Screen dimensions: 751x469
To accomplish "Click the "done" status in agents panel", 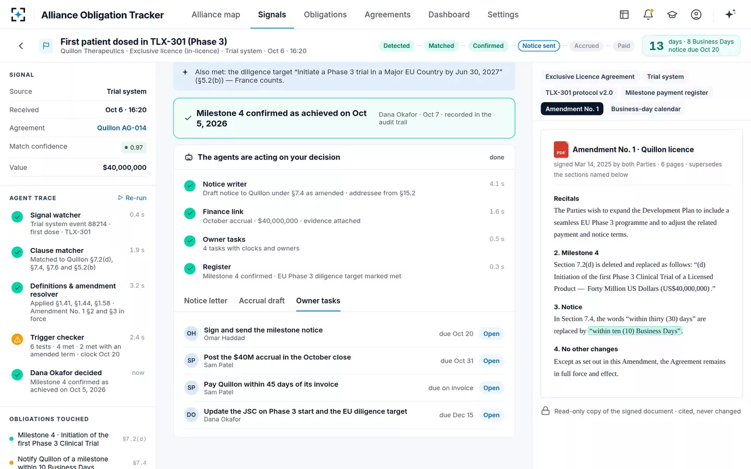I will (x=496, y=157).
